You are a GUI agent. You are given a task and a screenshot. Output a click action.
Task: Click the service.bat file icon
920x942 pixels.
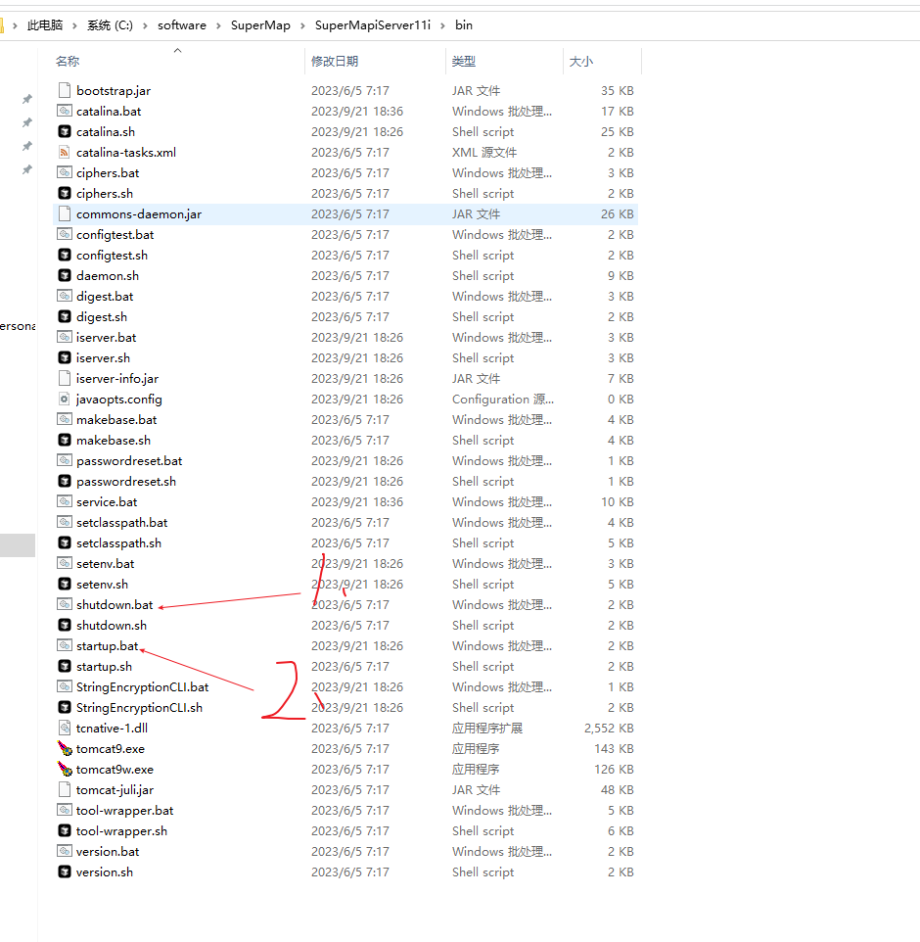(65, 501)
